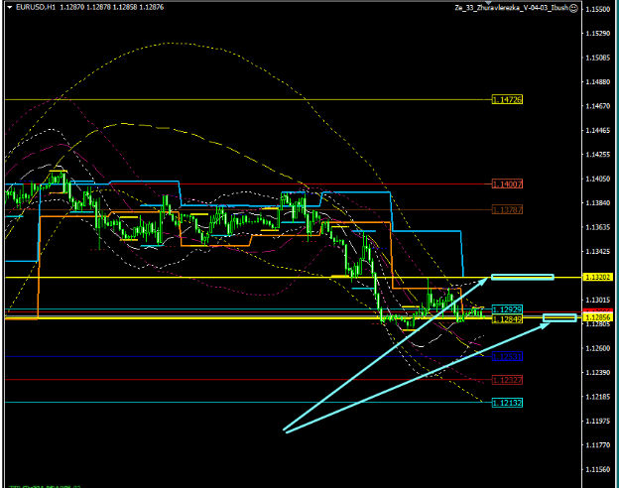Screen dimensions: 619x488
Task: Select the 1.12929 cyan price label
Action: (507, 309)
